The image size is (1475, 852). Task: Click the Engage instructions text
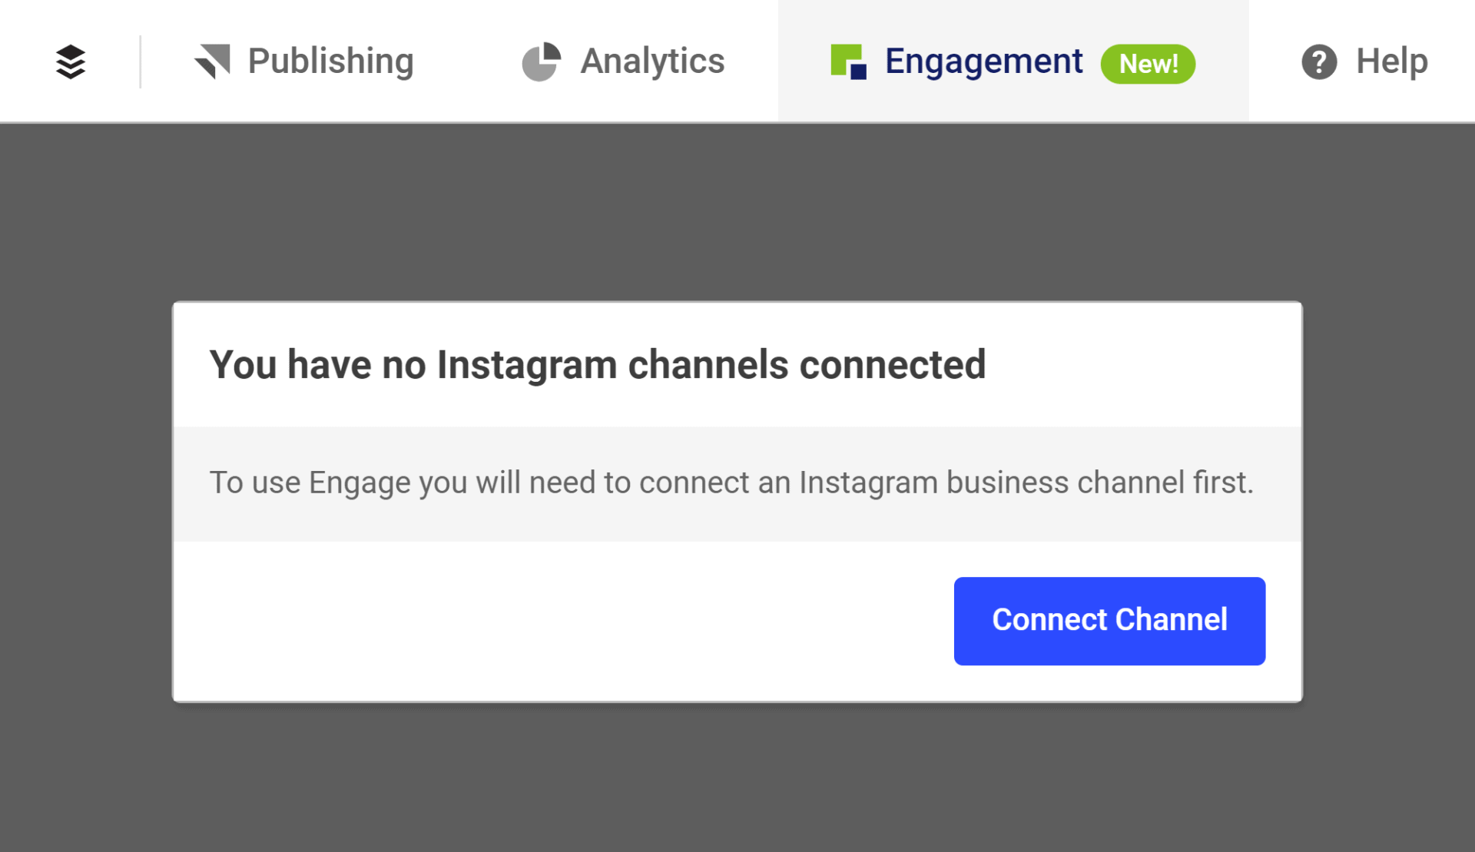point(732,482)
